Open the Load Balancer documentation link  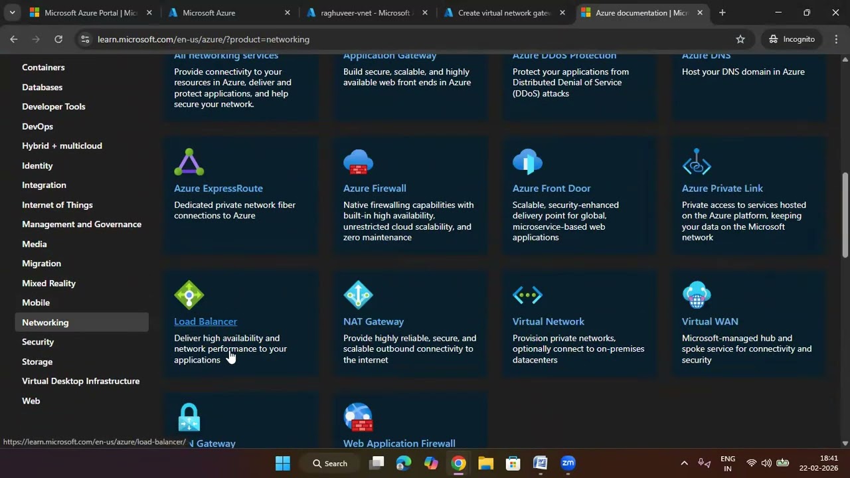(205, 321)
